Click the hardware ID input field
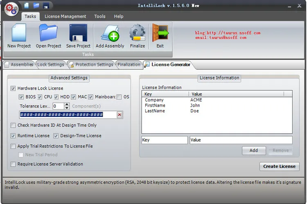This screenshot has height=204, width=307. pyautogui.click(x=68, y=115)
